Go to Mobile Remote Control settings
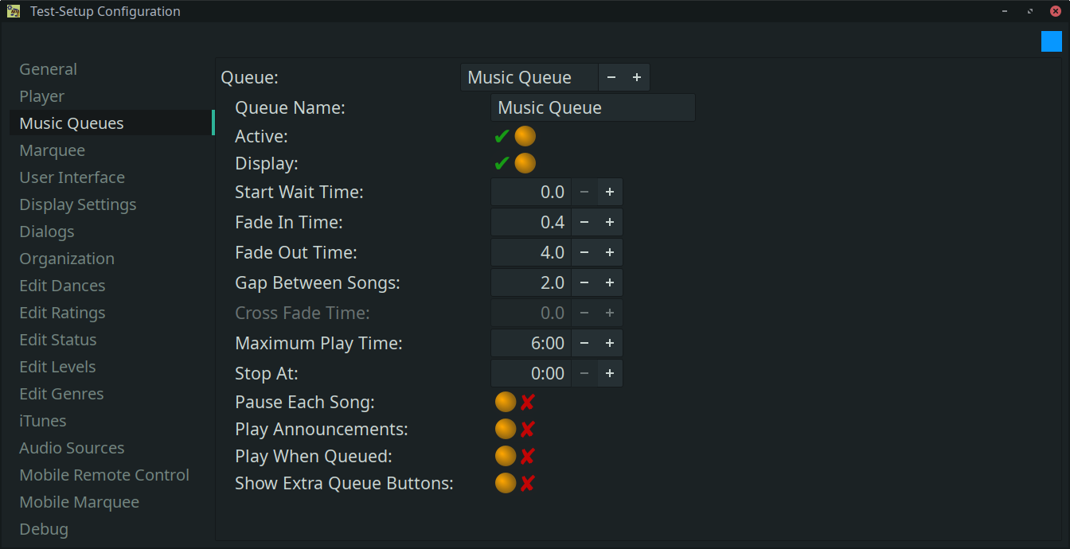1070x549 pixels. pyautogui.click(x=104, y=475)
